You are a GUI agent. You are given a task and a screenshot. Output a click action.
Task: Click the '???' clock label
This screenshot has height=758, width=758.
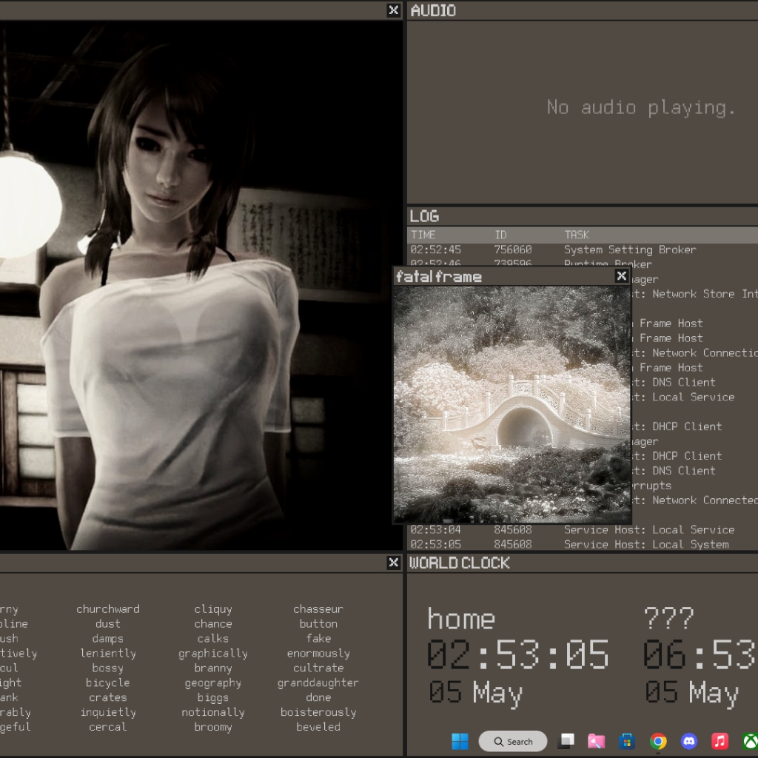click(669, 619)
